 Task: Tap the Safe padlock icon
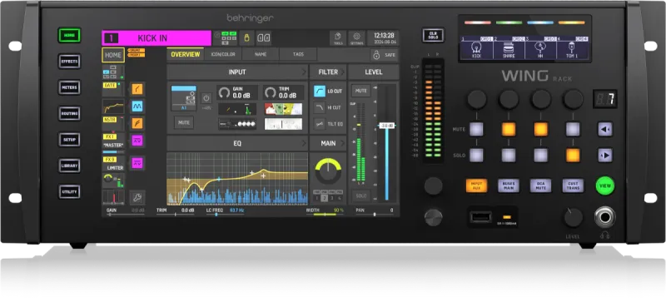coord(376,55)
